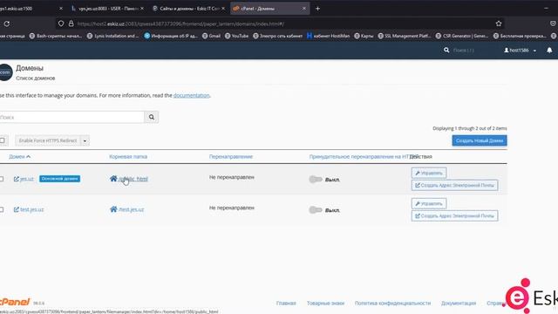This screenshot has height=314, width=558.
Task: Click the browser address bar
Action: tap(279, 24)
